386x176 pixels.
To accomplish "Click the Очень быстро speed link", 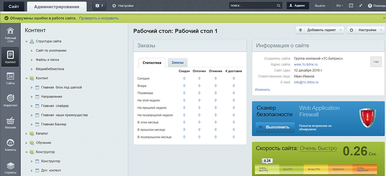I will [x=318, y=148].
